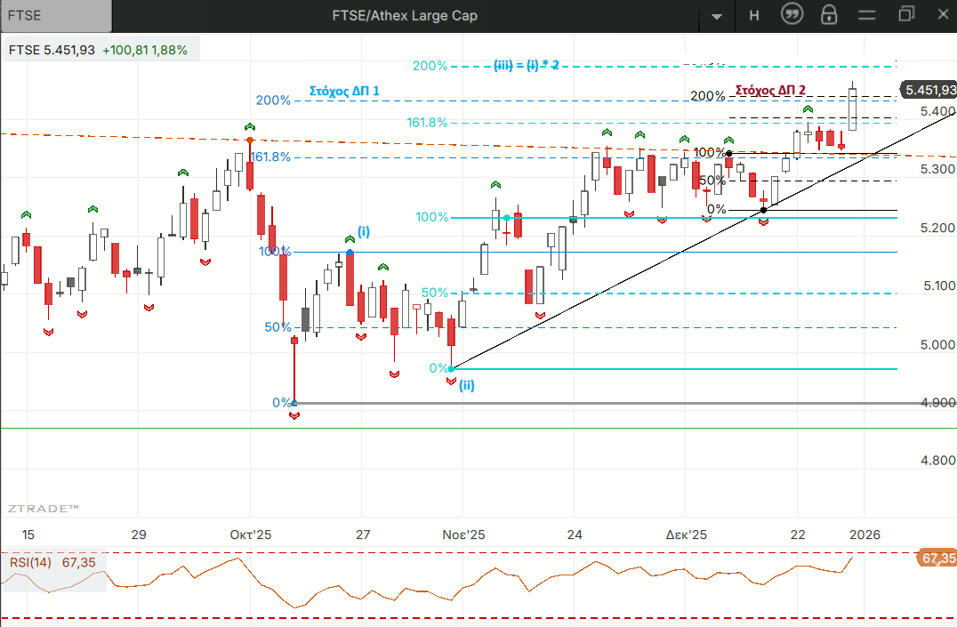
Task: Select the (iii) = (i) * 2 annotation
Action: tap(527, 66)
